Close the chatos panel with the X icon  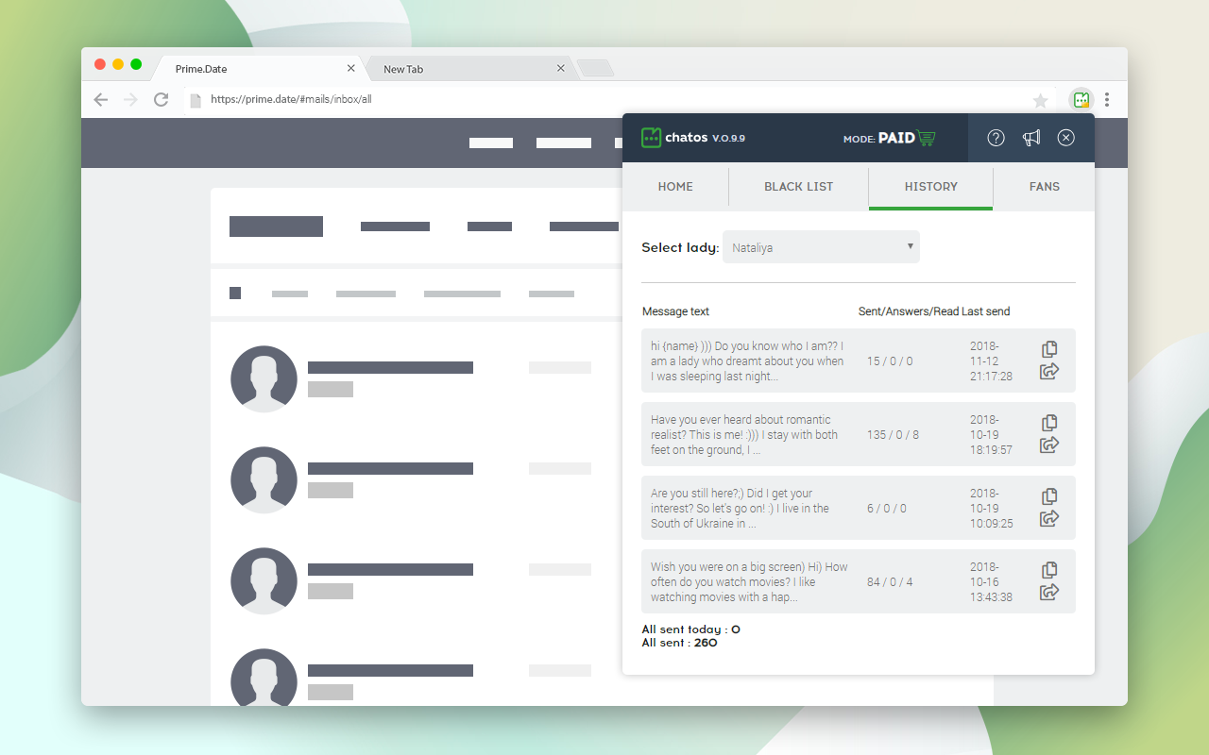(x=1065, y=138)
